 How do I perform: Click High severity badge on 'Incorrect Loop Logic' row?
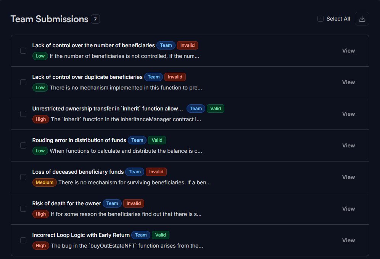tap(40, 246)
